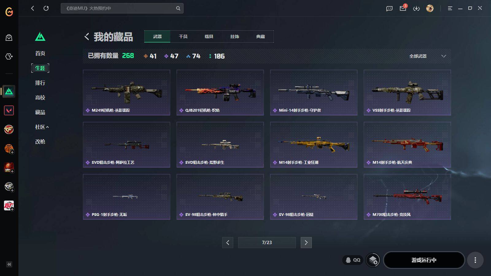491x276 pixels.
Task: Click the QQ notification bell button
Action: click(x=353, y=260)
